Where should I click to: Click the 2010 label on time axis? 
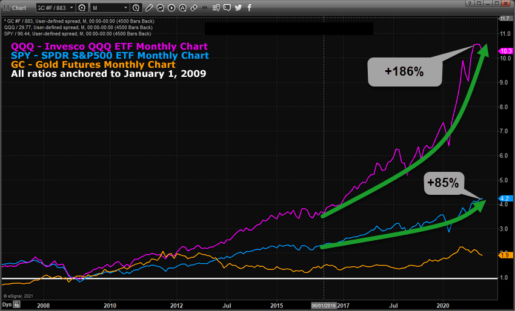click(110, 306)
